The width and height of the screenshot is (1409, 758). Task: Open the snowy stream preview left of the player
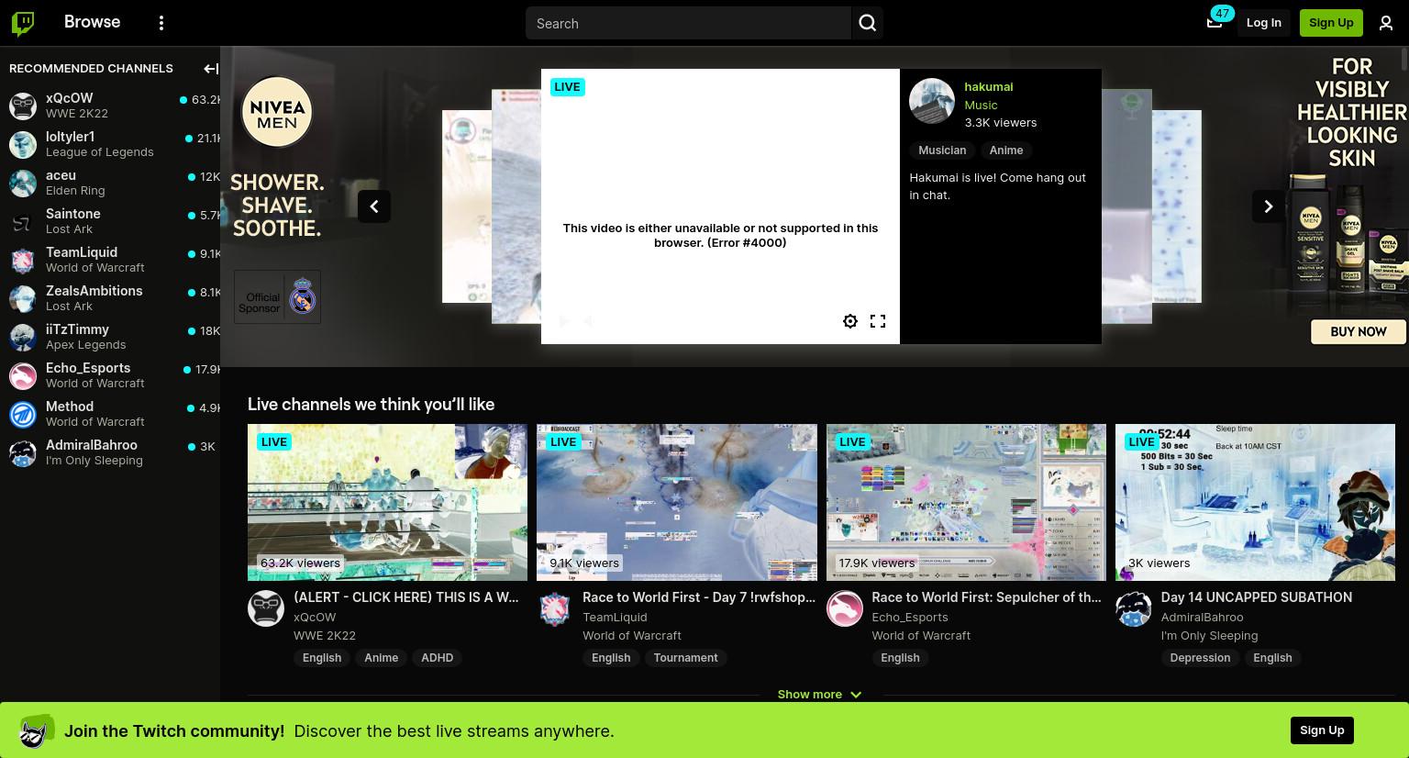click(x=516, y=206)
